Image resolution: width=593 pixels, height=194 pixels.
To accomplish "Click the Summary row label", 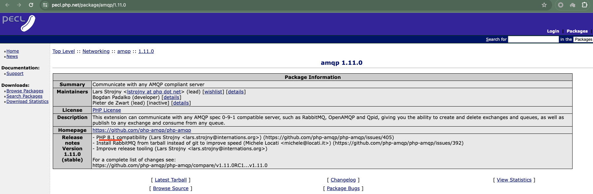I will [72, 85].
